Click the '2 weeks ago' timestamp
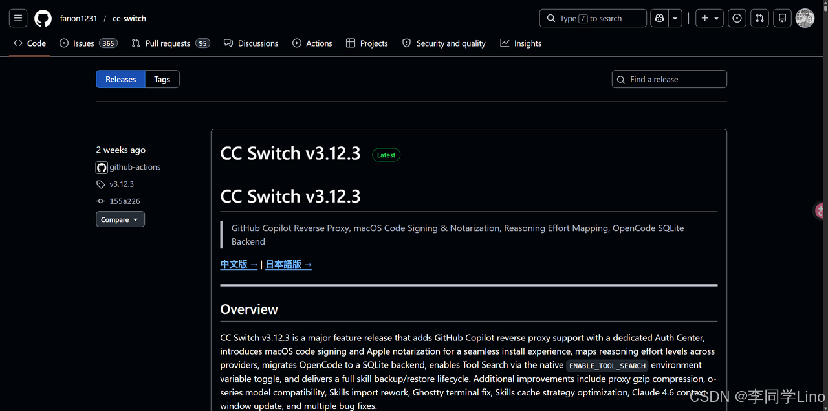The width and height of the screenshot is (828, 411). [121, 150]
